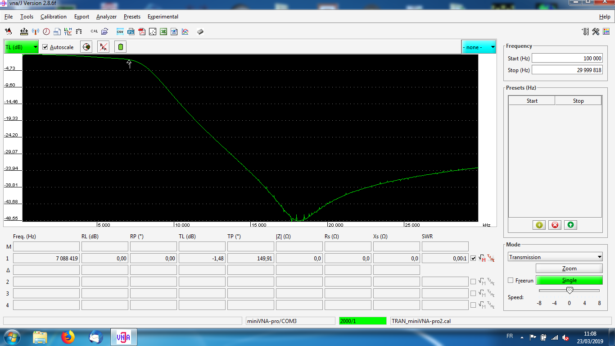Open the Smith chart button
615x346 pixels.
tap(86, 47)
